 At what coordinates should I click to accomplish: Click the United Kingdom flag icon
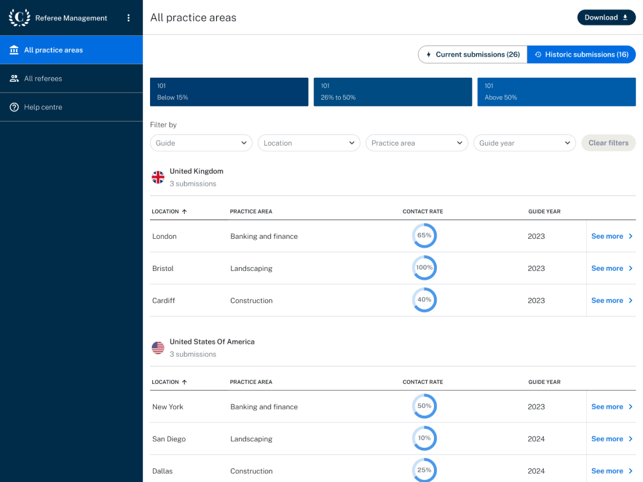158,177
